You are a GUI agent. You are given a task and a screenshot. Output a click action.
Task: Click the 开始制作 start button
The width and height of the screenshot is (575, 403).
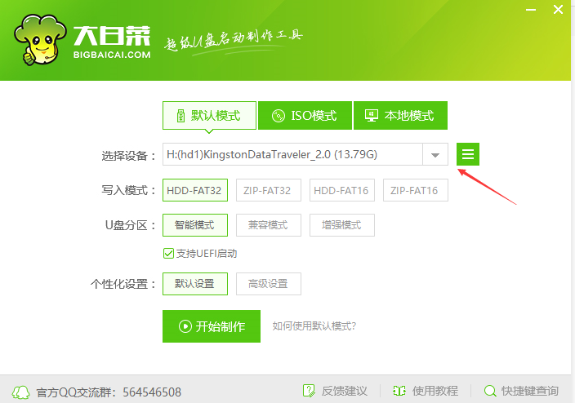click(212, 326)
